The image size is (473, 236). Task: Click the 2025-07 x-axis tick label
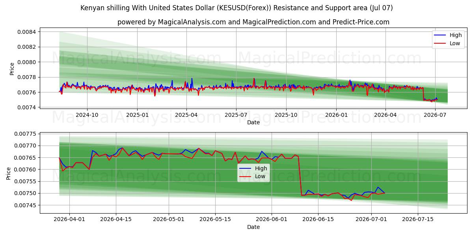click(x=236, y=115)
